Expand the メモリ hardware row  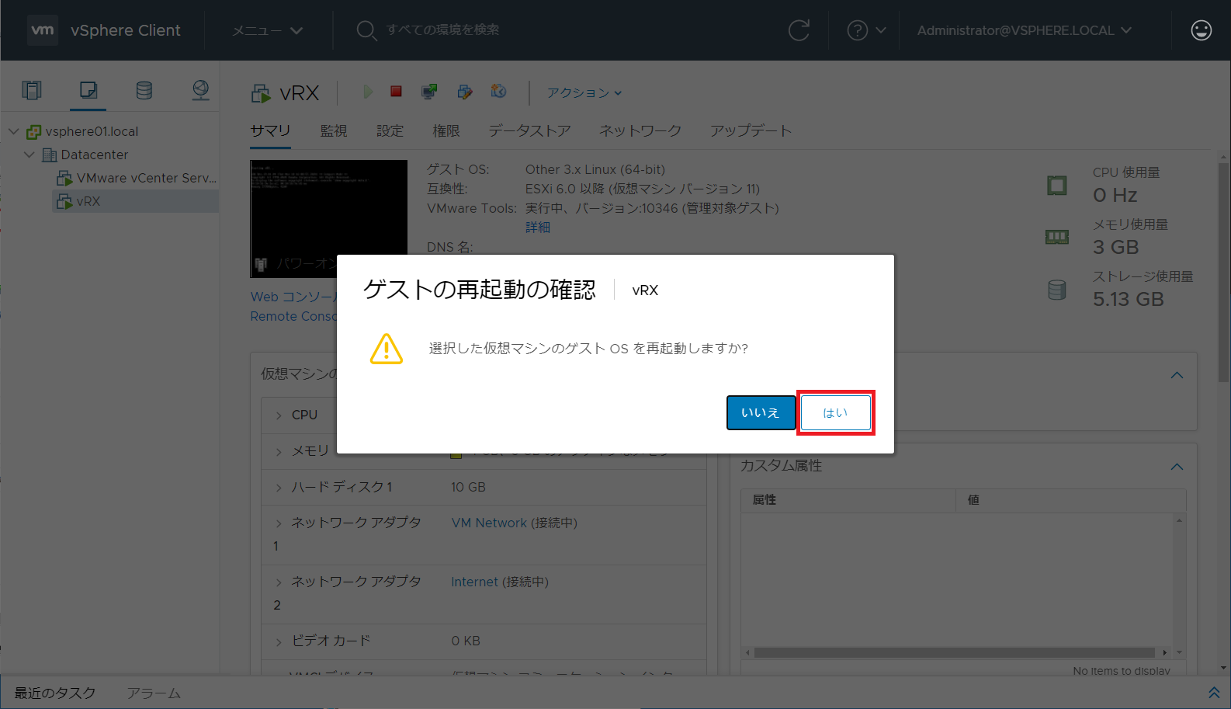[x=279, y=451]
